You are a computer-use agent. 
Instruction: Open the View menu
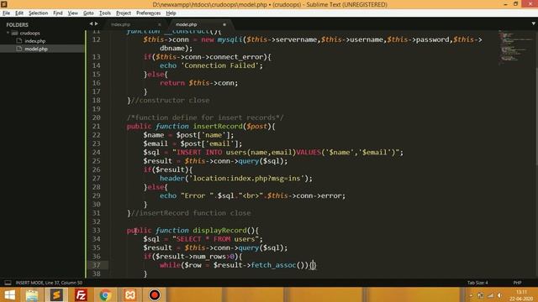[x=73, y=13]
